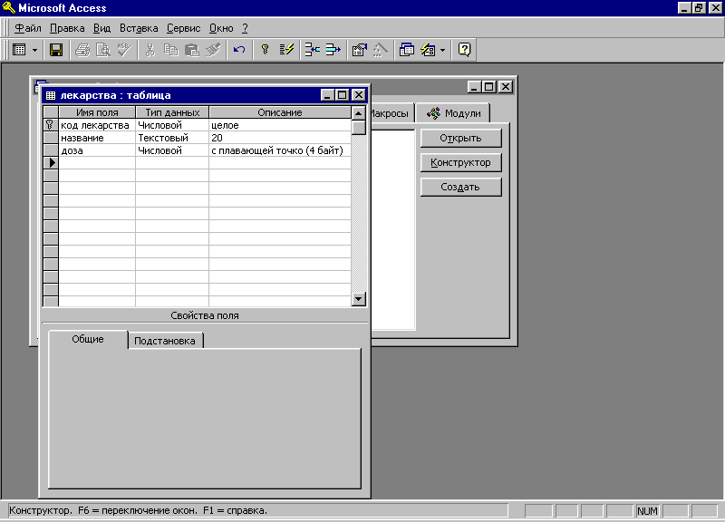Click the NUM indicator in status bar
This screenshot has width=725, height=522.
click(647, 511)
